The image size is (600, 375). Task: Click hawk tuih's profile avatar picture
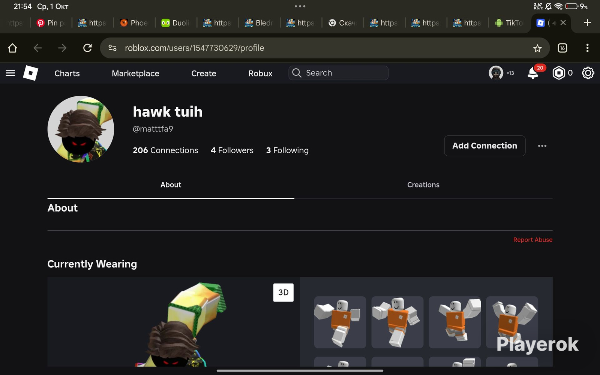click(81, 129)
